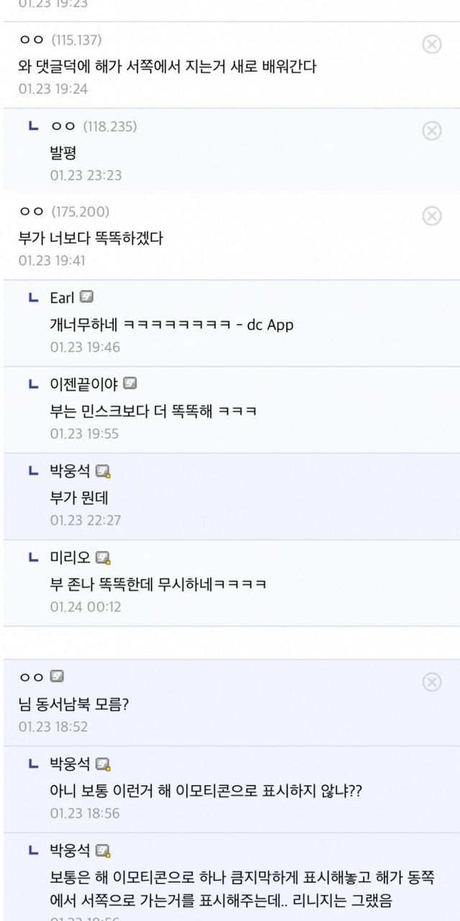
Task: Click the reply "부는 민스크보다 더 똑똑해"
Action: click(154, 412)
